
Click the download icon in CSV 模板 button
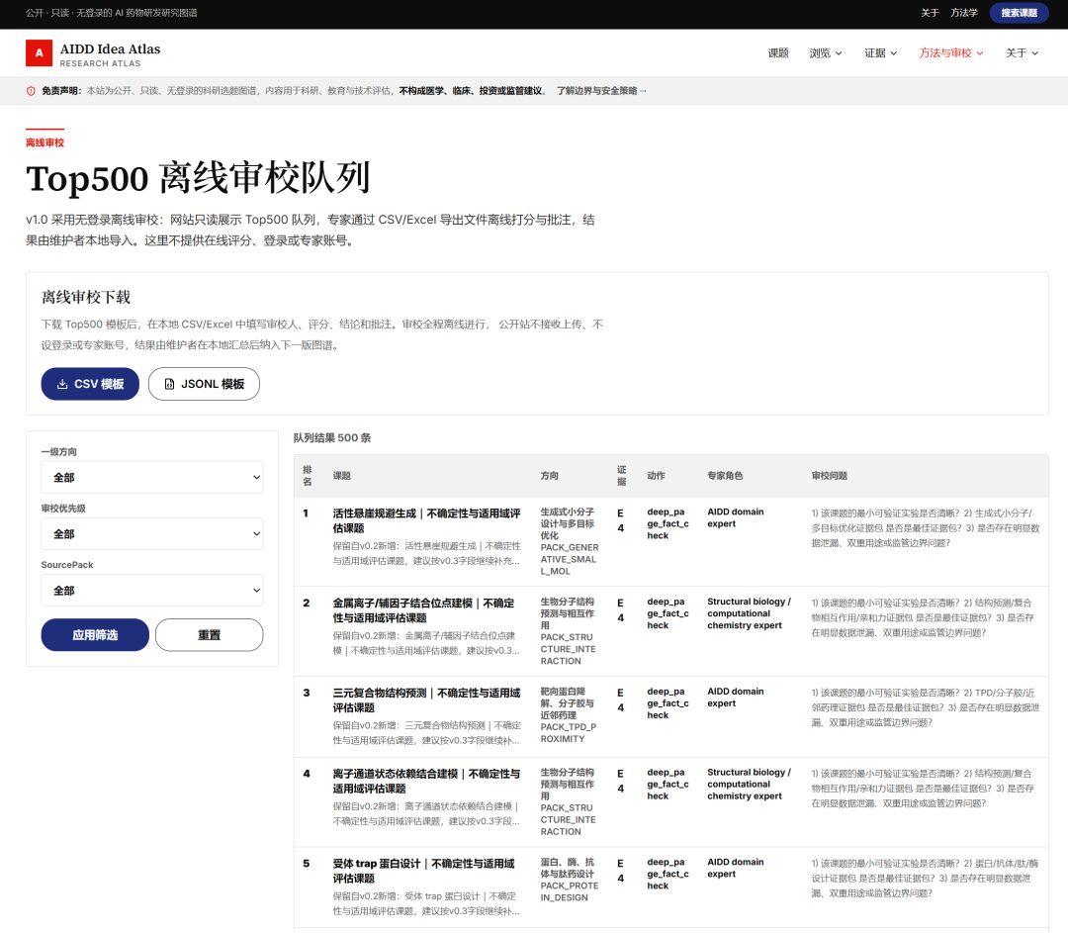62,384
